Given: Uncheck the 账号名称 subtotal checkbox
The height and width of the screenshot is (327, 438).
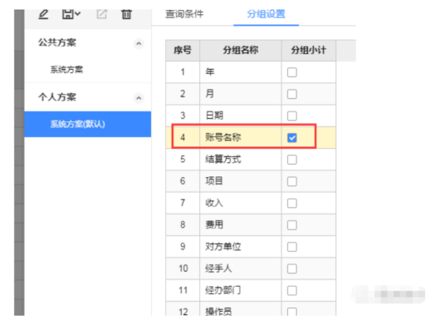Looking at the screenshot, I should click(x=292, y=138).
